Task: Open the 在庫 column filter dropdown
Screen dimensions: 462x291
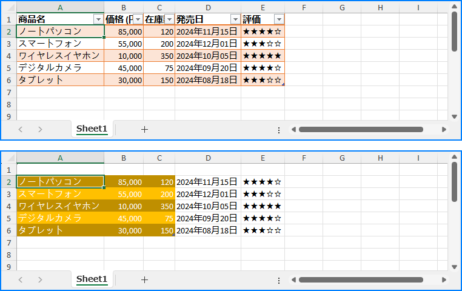Action: click(x=169, y=20)
